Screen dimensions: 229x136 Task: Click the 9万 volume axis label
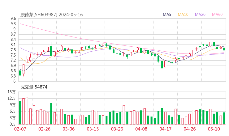click(13, 105)
